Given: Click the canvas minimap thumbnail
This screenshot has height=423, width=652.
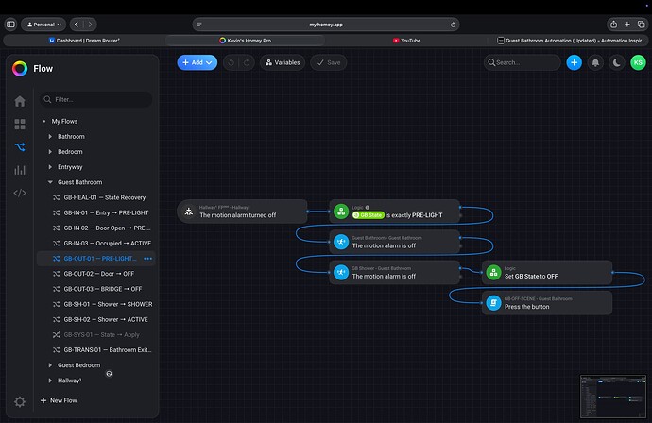Looking at the screenshot, I should [613, 397].
